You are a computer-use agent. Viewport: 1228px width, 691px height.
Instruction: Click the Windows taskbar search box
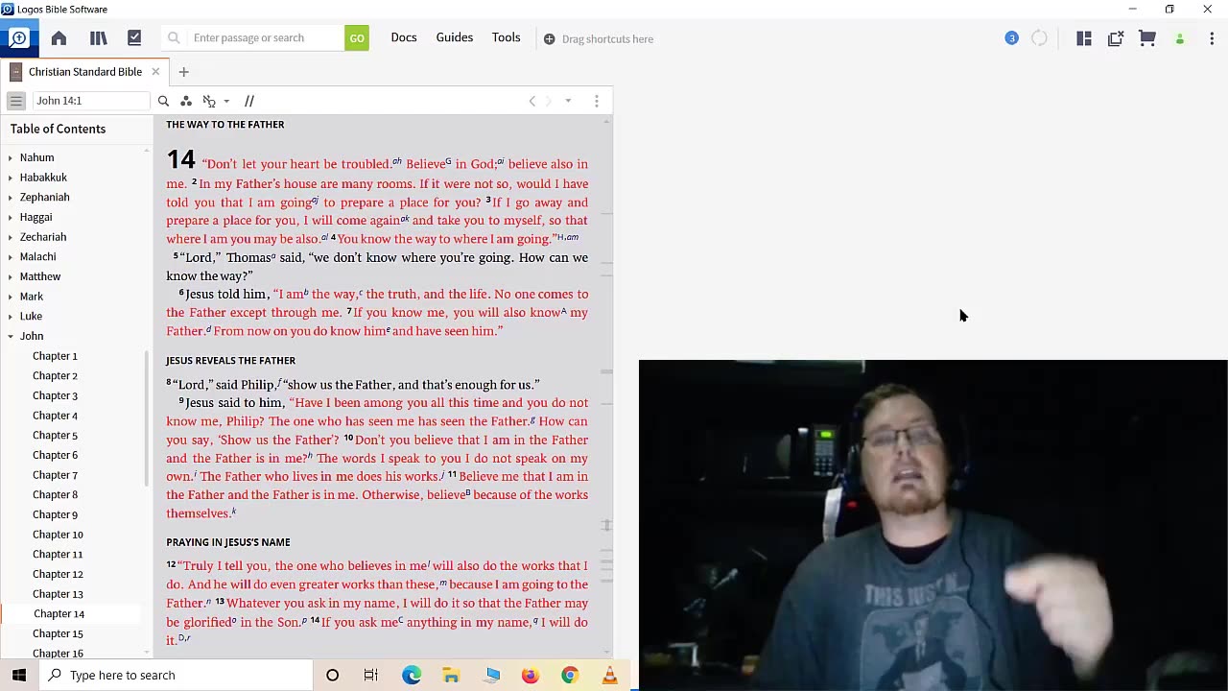(176, 675)
